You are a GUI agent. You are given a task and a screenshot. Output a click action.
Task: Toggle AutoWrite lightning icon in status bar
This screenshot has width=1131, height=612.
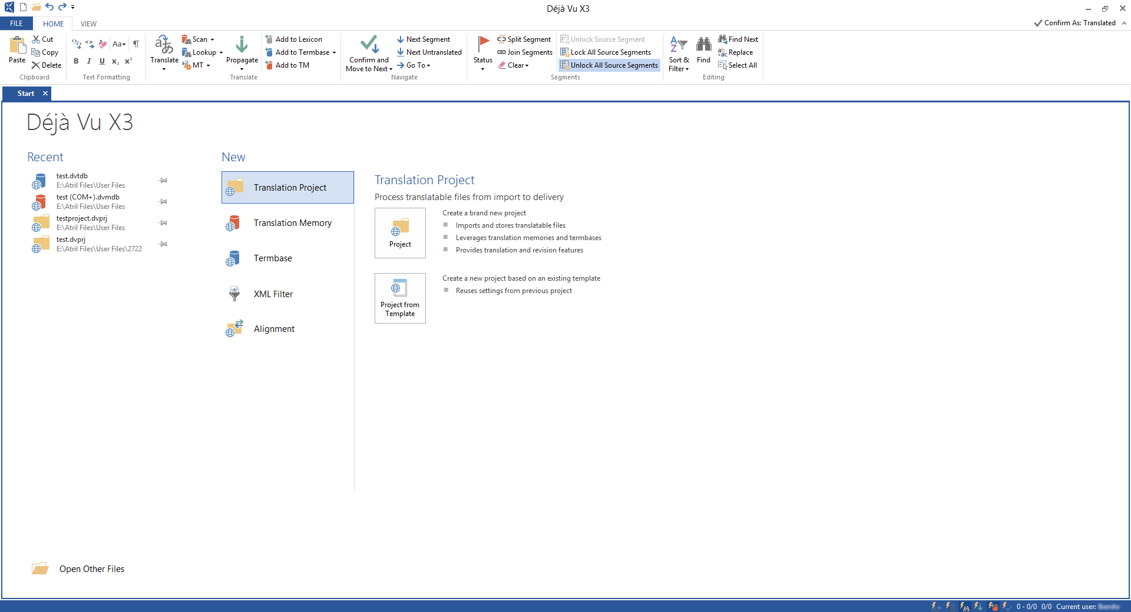[x=936, y=606]
